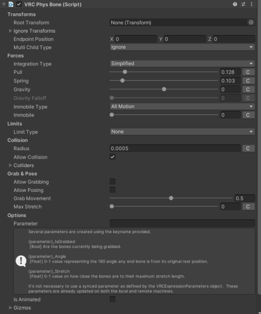
Task: Click the Spring slider handle
Action: click(122, 80)
